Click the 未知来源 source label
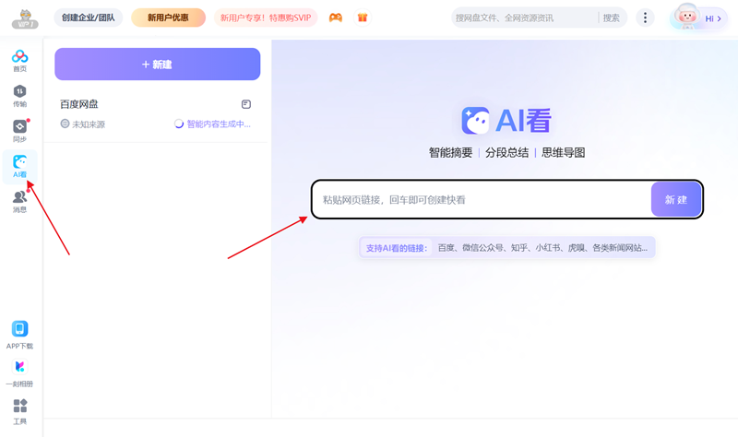This screenshot has height=437, width=738. point(89,124)
